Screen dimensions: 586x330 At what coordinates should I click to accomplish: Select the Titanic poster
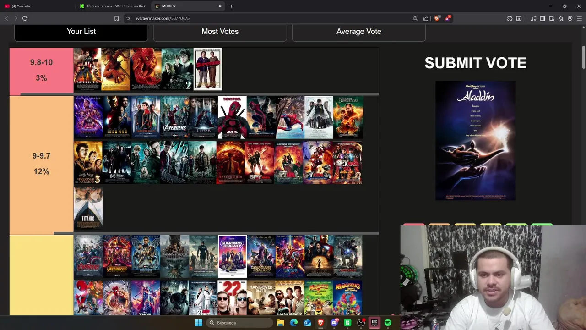point(88,208)
